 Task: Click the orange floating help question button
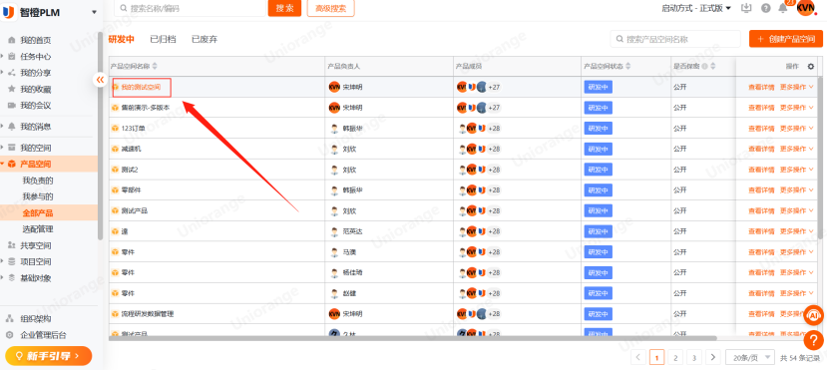pyautogui.click(x=814, y=340)
